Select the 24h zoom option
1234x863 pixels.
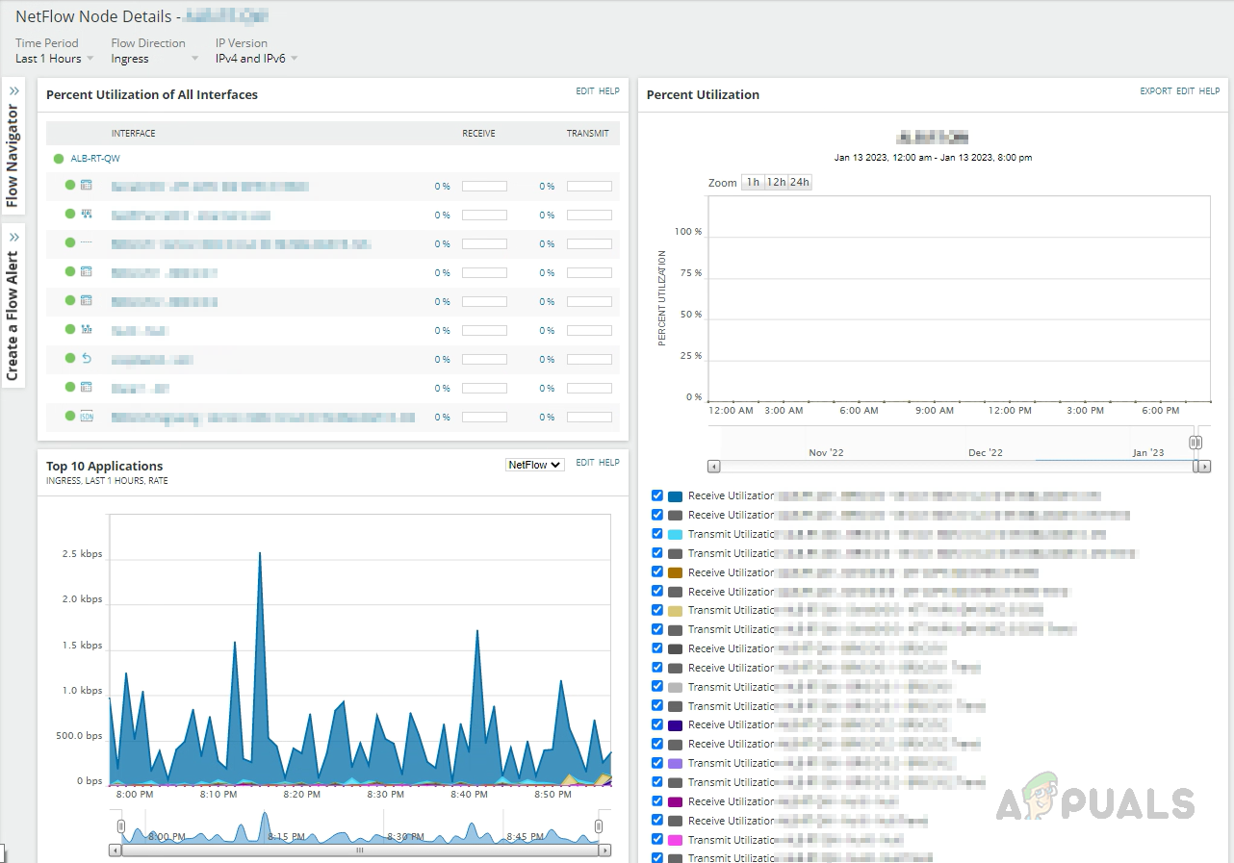point(799,183)
